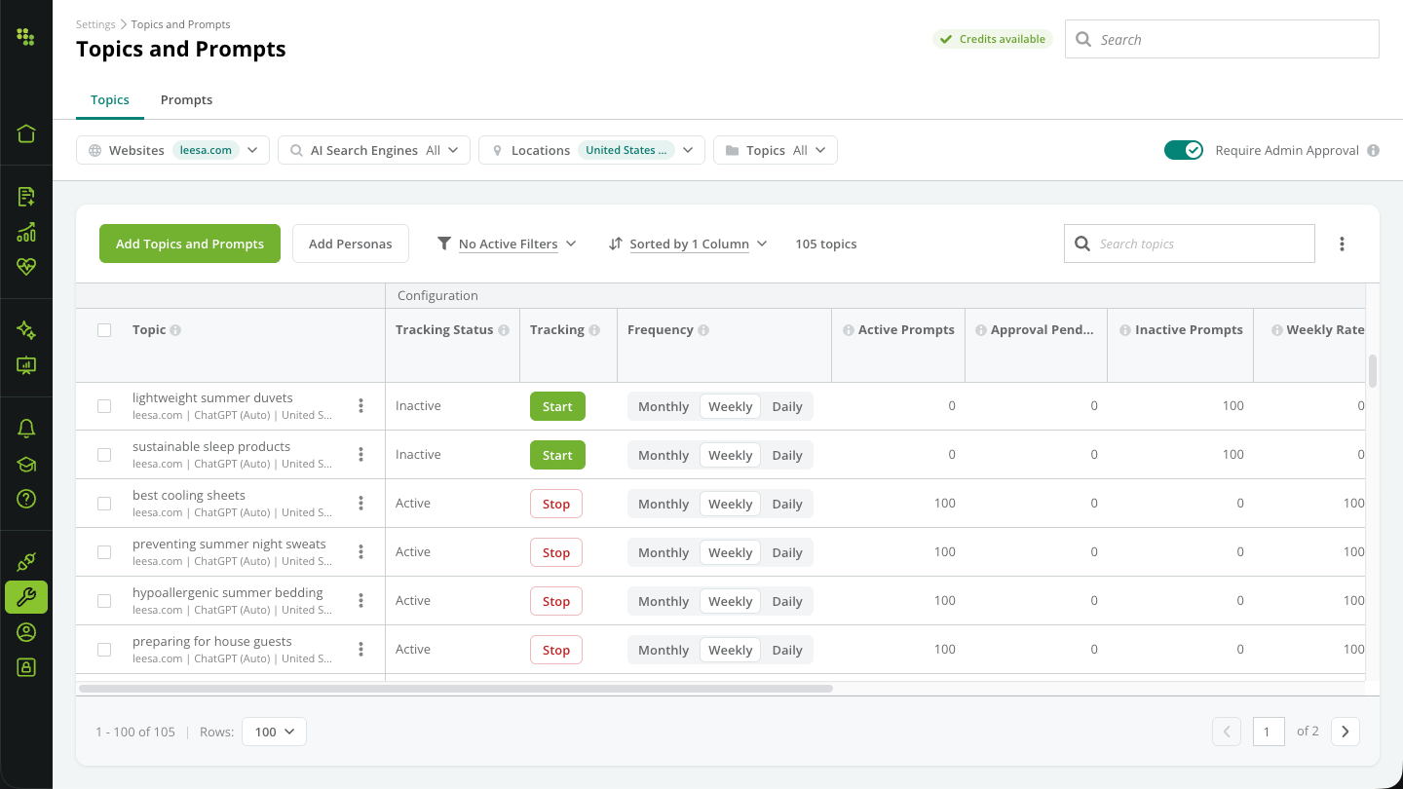Tick the checkbox for best cooling sheets
This screenshot has height=789, width=1403.
pos(104,504)
